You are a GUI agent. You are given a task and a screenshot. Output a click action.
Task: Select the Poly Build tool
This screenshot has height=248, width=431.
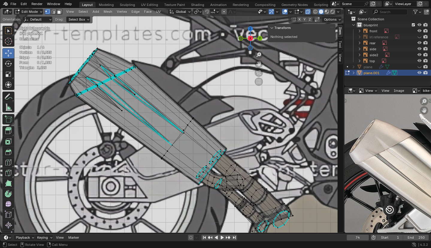(8, 183)
